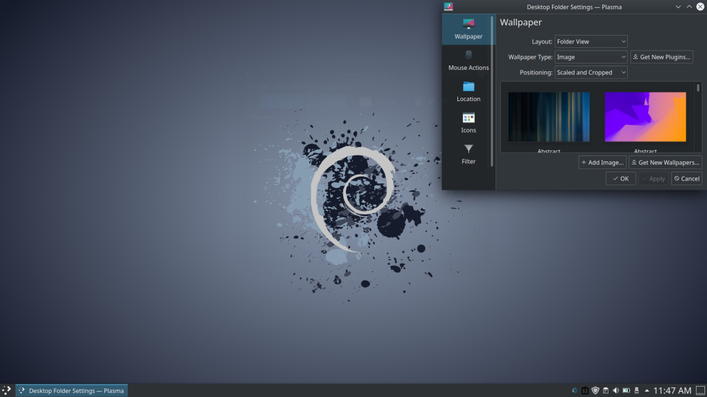Image resolution: width=707 pixels, height=397 pixels.
Task: Open the Layout dropdown set to Folder View
Action: (x=591, y=41)
